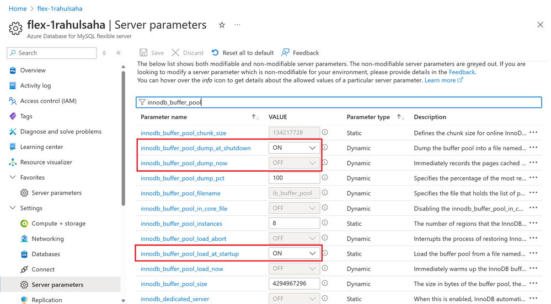Screen dimensions: 551x304
Task: Collapse the Settings section in sidebar
Action: pos(13,208)
